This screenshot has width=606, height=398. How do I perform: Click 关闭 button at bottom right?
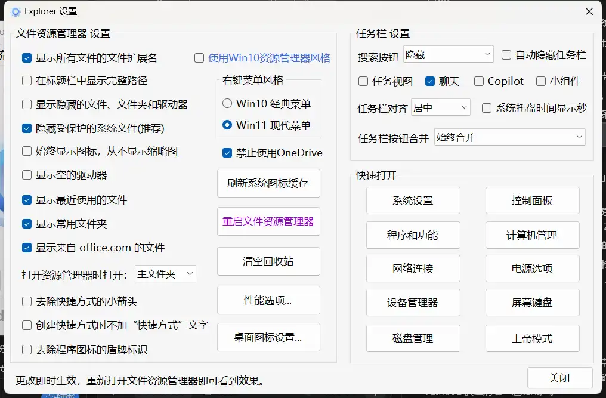pos(560,378)
